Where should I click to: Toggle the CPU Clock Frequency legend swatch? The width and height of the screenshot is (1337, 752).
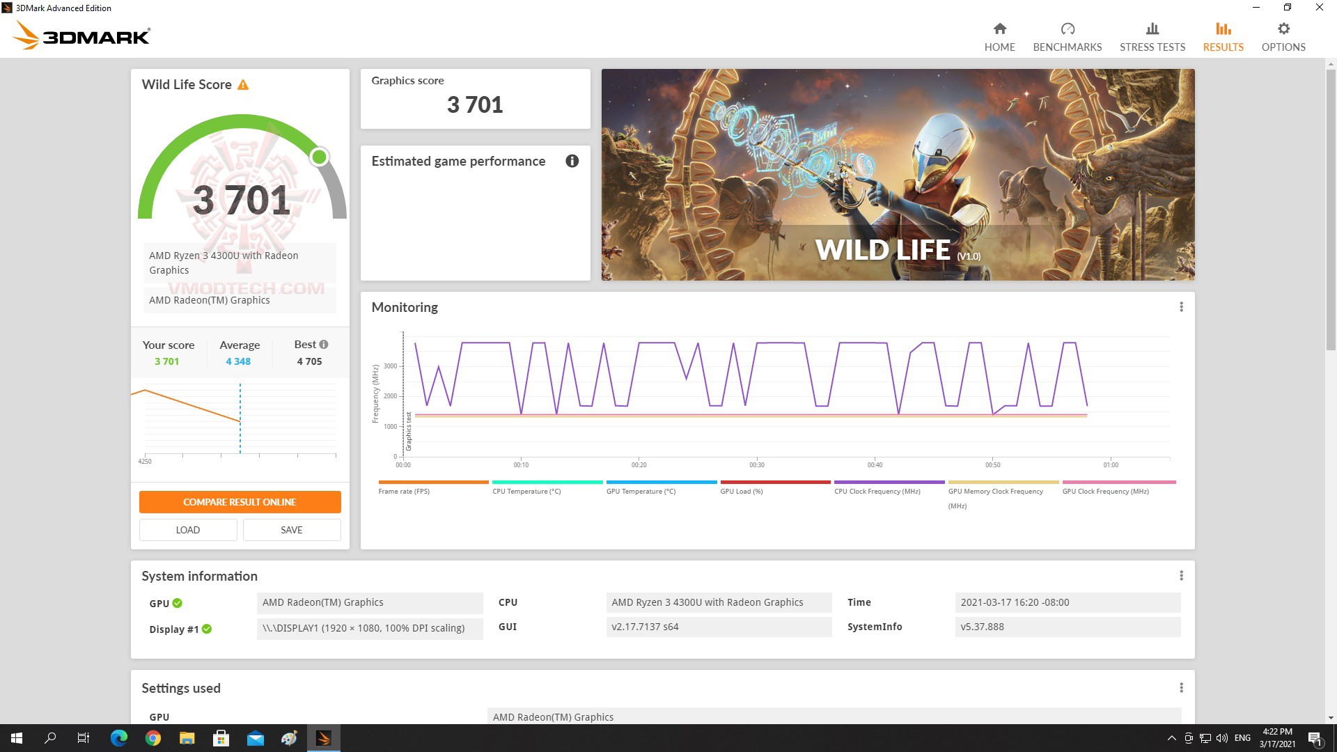tap(889, 482)
